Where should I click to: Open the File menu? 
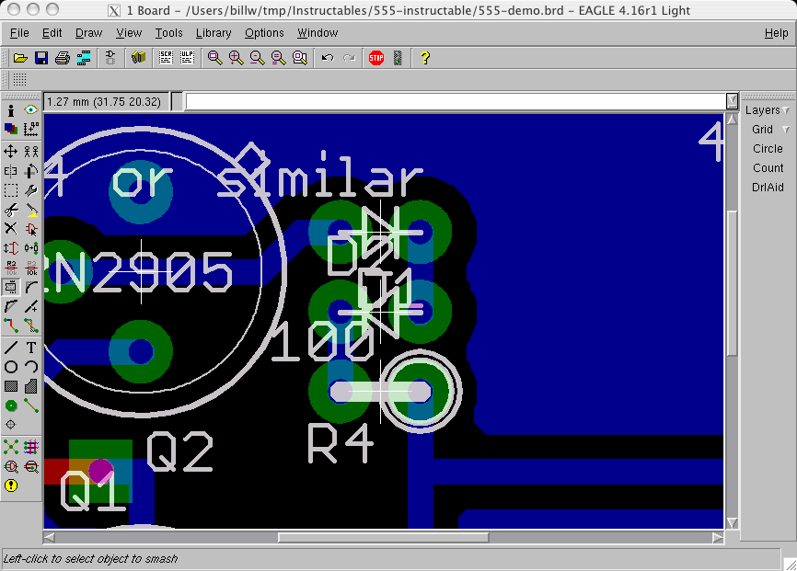[x=19, y=33]
